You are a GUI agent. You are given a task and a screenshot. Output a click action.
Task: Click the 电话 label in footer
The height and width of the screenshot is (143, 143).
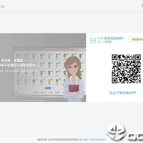[x=86, y=139]
